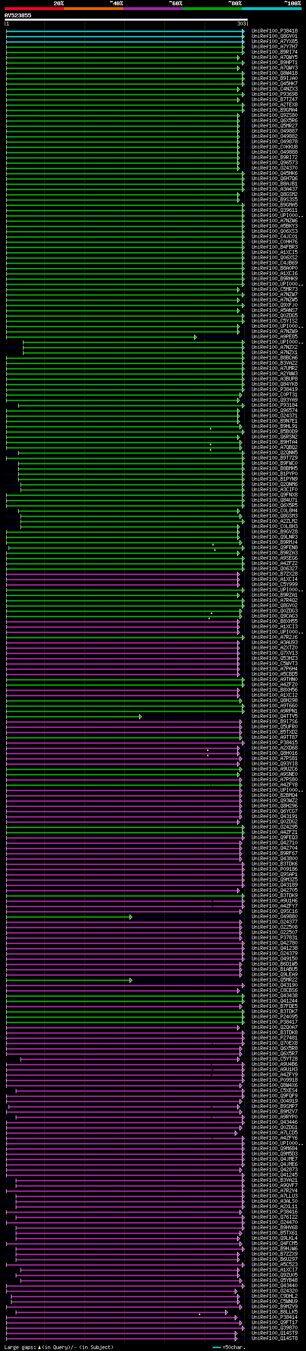Select the label UniRef100_Q06327
Image resolution: width=306 pixels, height=1351 pixels.
[x=274, y=568]
